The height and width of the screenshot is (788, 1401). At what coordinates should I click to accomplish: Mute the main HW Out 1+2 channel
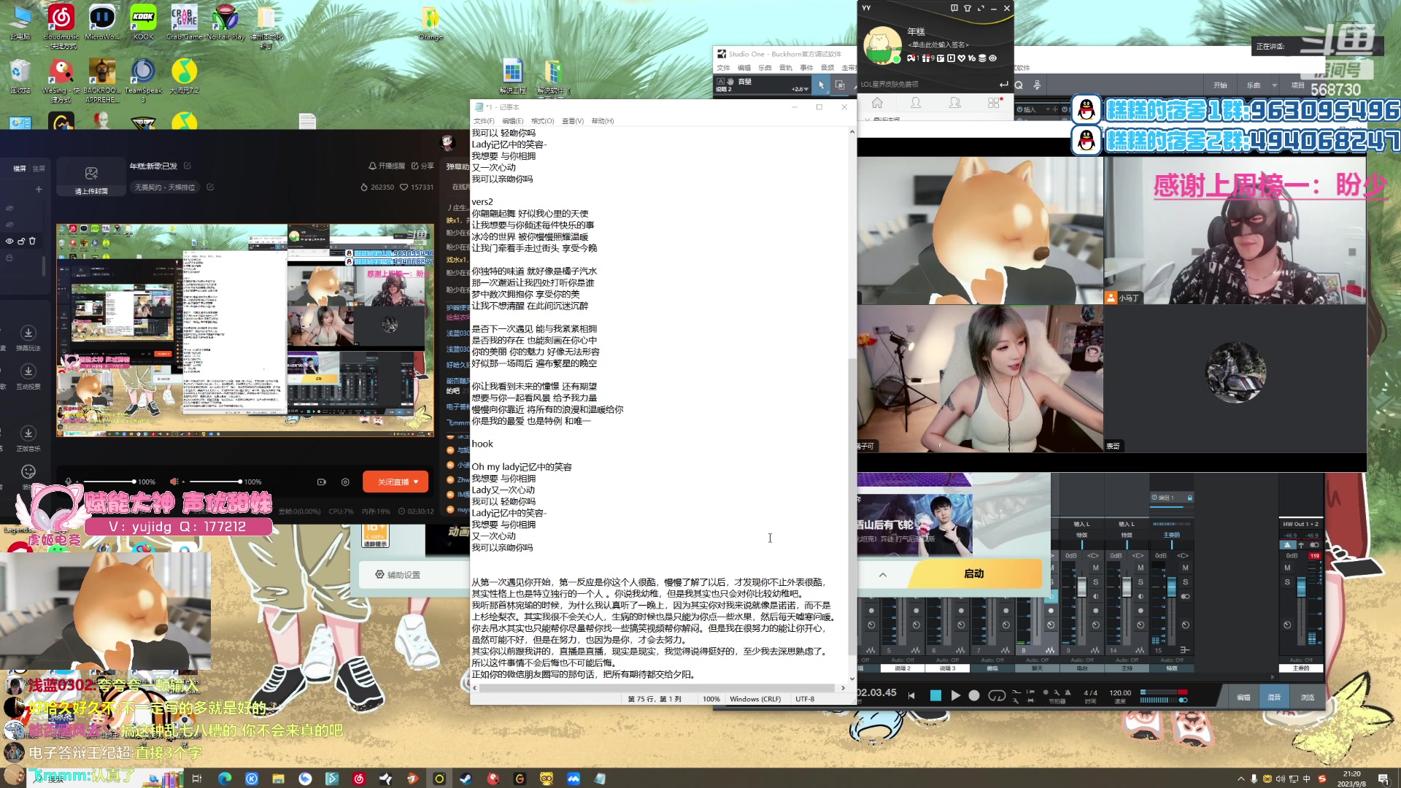click(x=1287, y=568)
